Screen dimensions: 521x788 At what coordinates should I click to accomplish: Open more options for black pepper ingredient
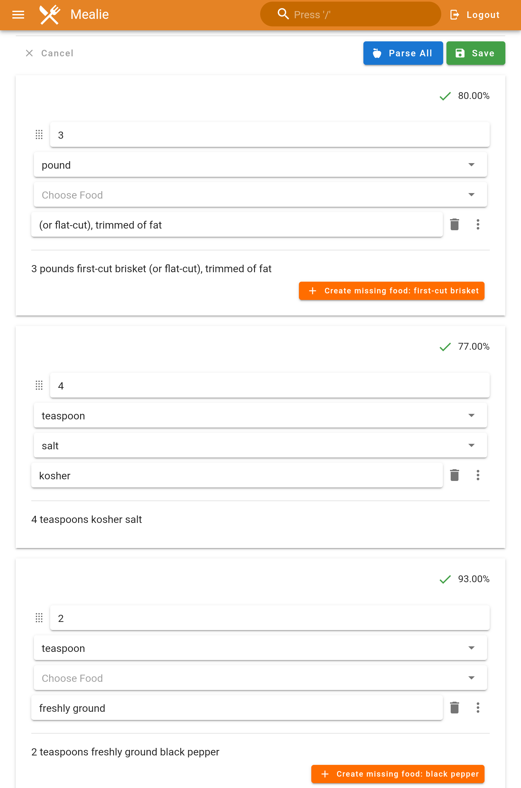tap(478, 708)
